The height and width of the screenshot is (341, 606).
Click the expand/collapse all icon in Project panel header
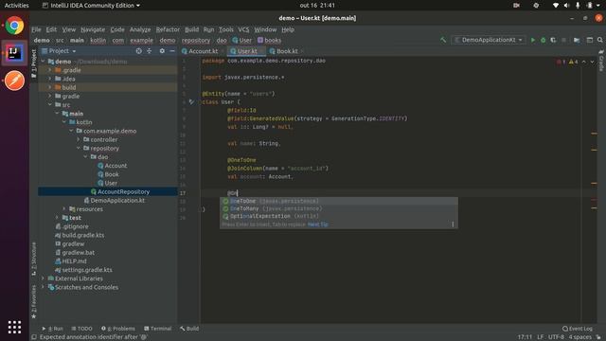(150, 51)
